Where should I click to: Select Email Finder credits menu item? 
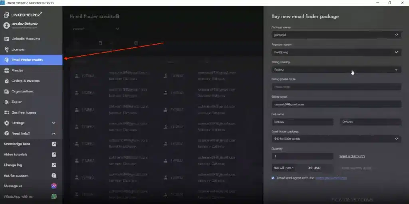coord(31,60)
